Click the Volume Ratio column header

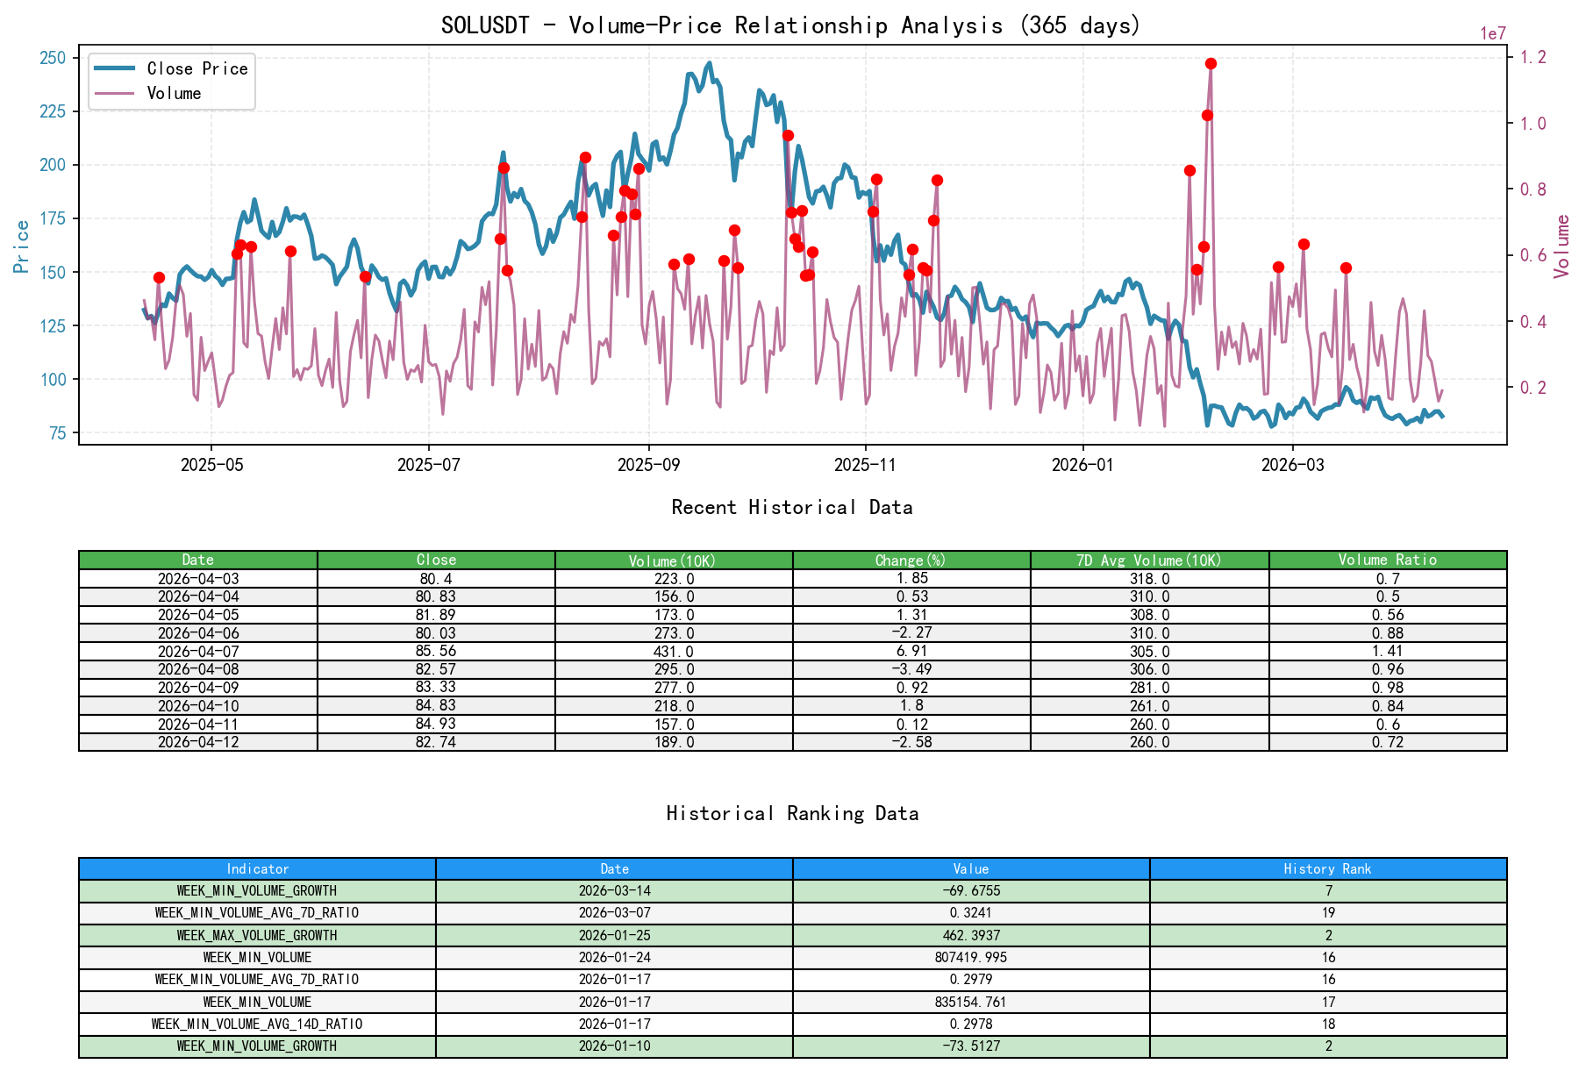coord(1388,560)
